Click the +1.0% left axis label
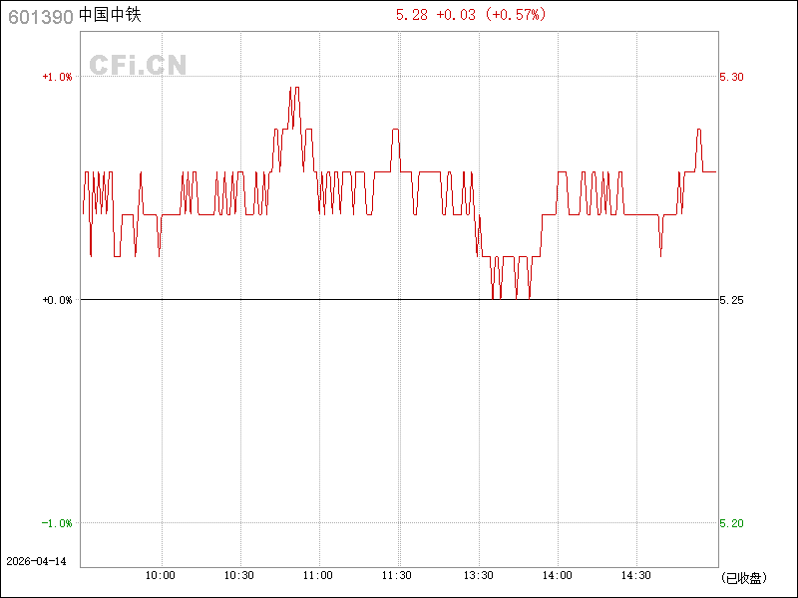 pyautogui.click(x=57, y=77)
